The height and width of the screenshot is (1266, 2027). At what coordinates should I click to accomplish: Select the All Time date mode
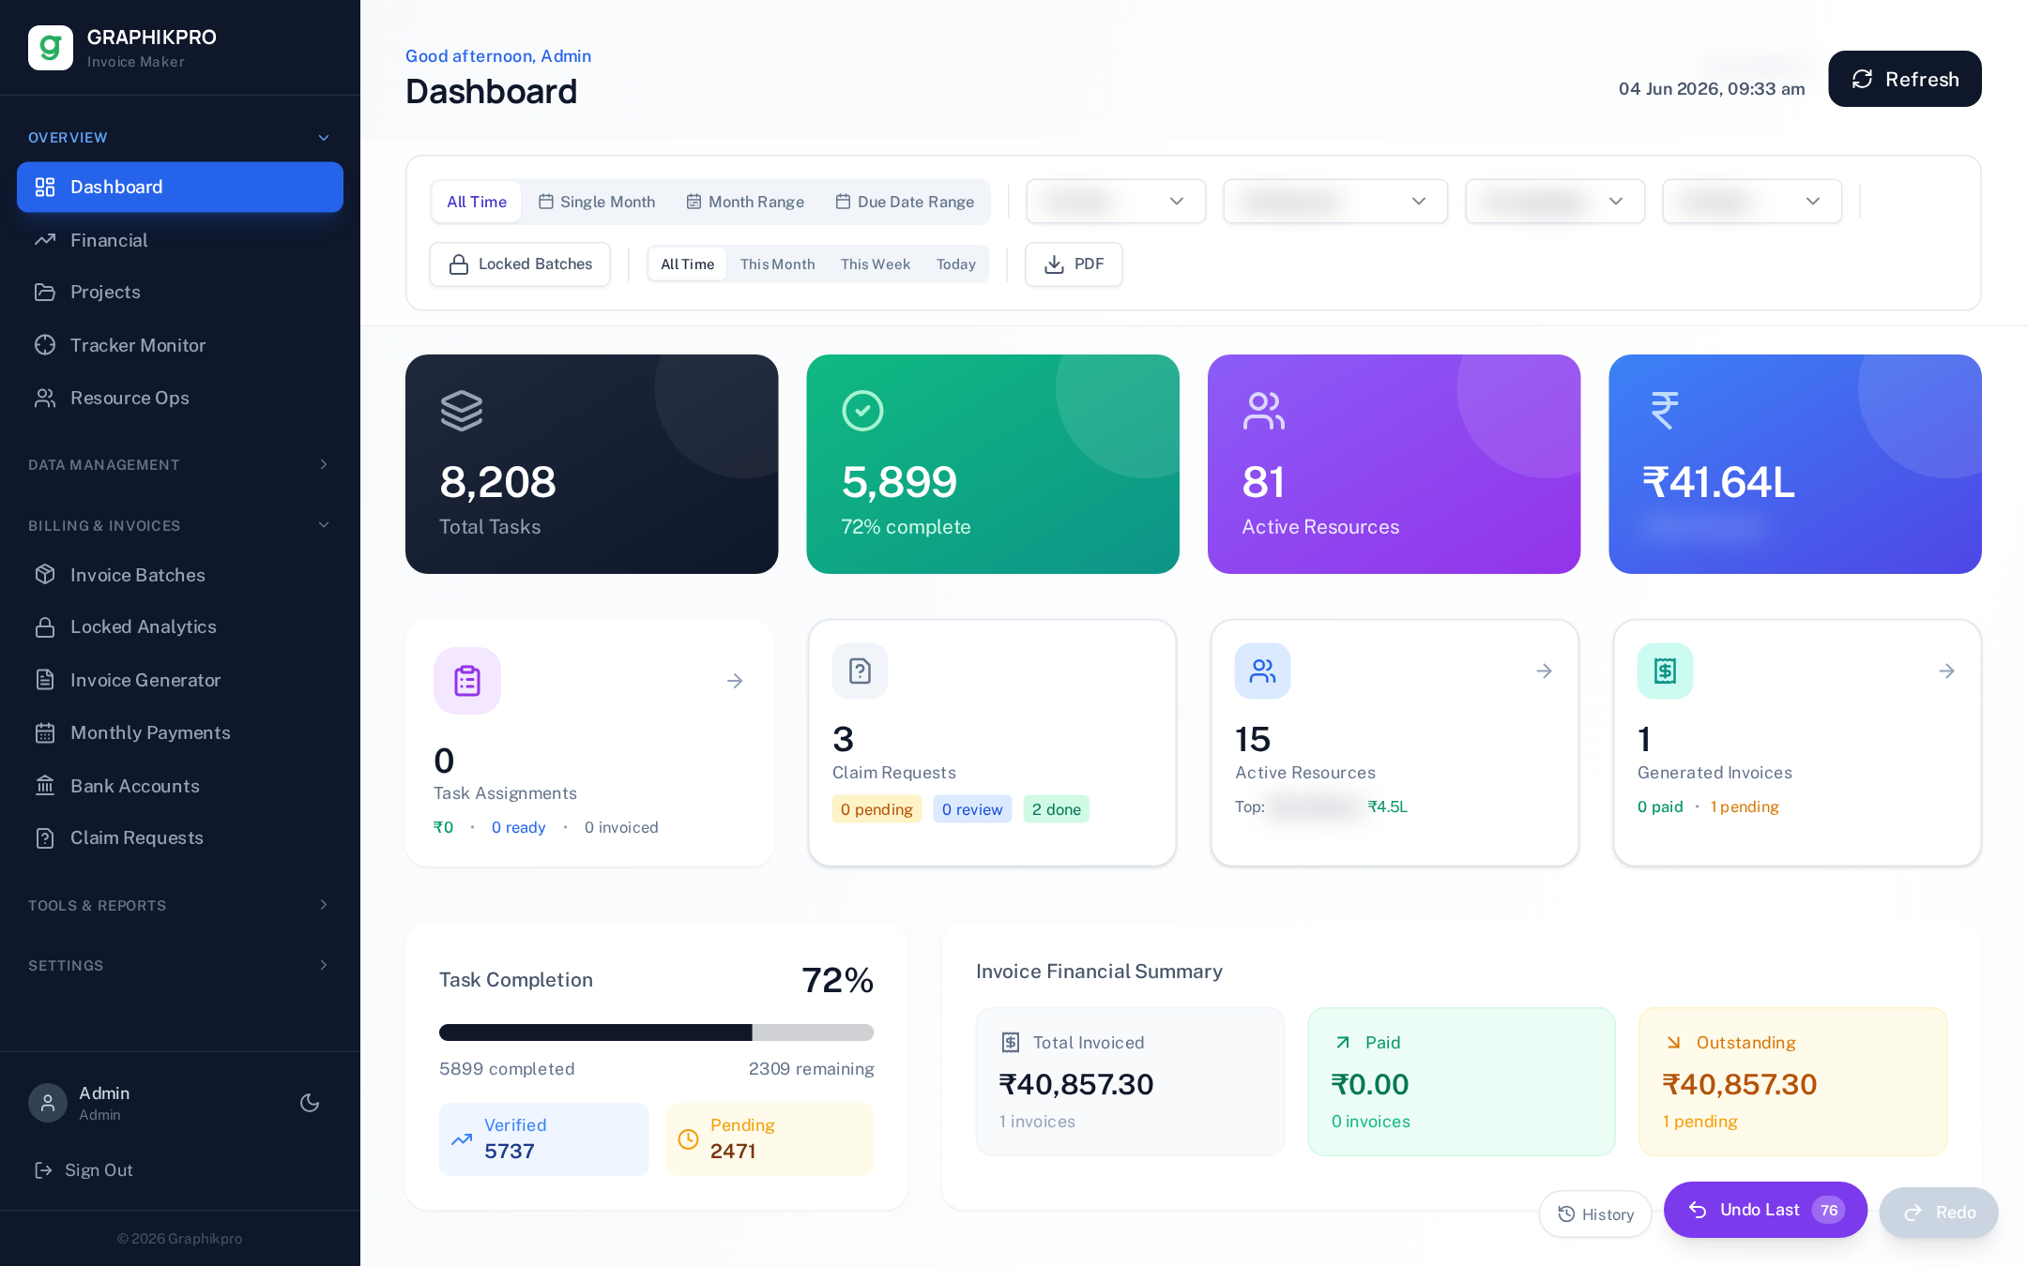coord(477,202)
